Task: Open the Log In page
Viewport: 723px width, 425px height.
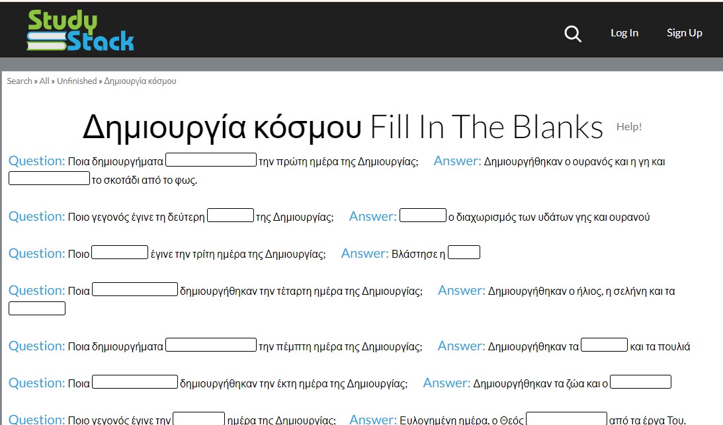Action: [x=624, y=33]
